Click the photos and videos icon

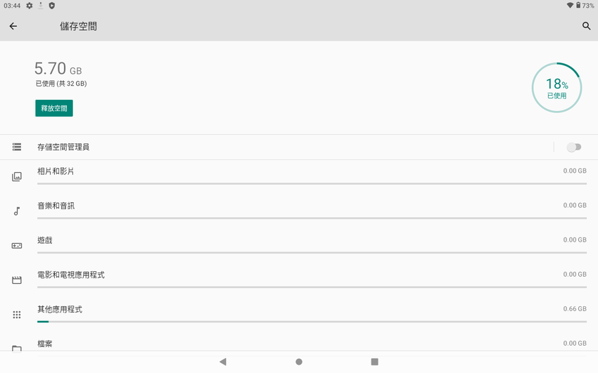(17, 176)
